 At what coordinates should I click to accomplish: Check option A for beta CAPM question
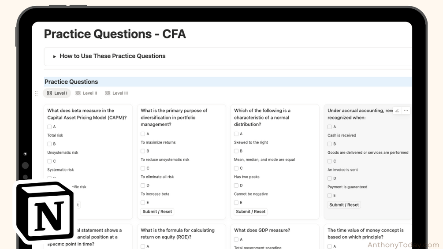pyautogui.click(x=49, y=127)
